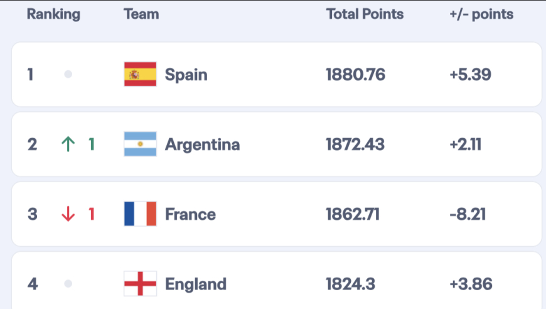Click France's -8.21 points change

coord(468,214)
